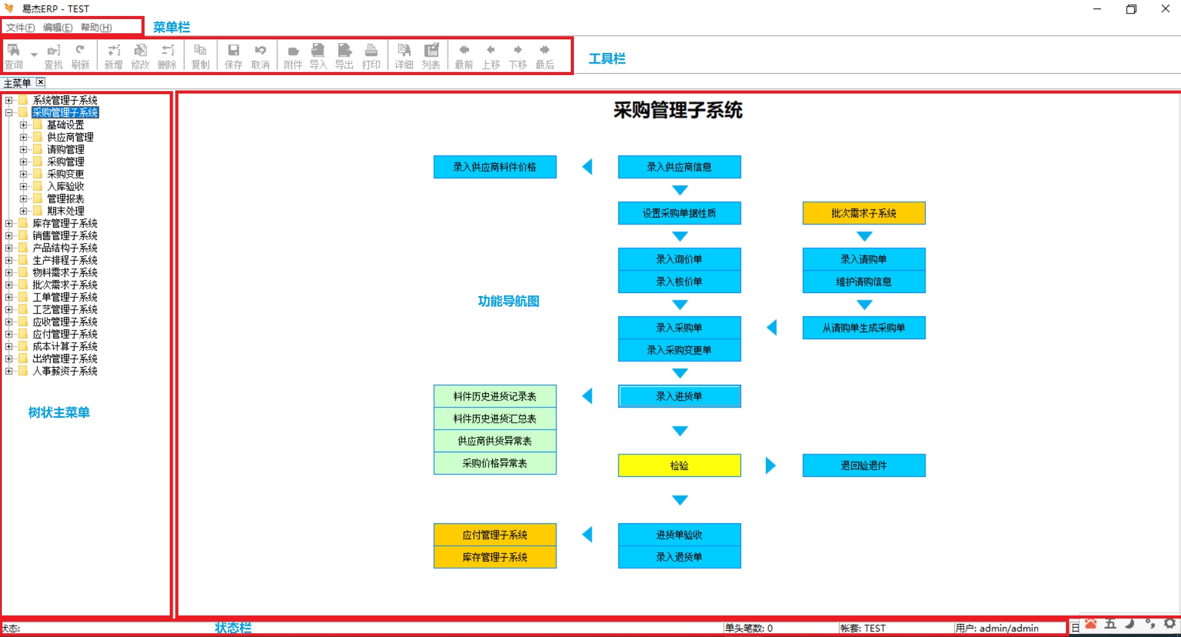Go to last record with 最后 icon
This screenshot has width=1181, height=637.
(x=544, y=56)
